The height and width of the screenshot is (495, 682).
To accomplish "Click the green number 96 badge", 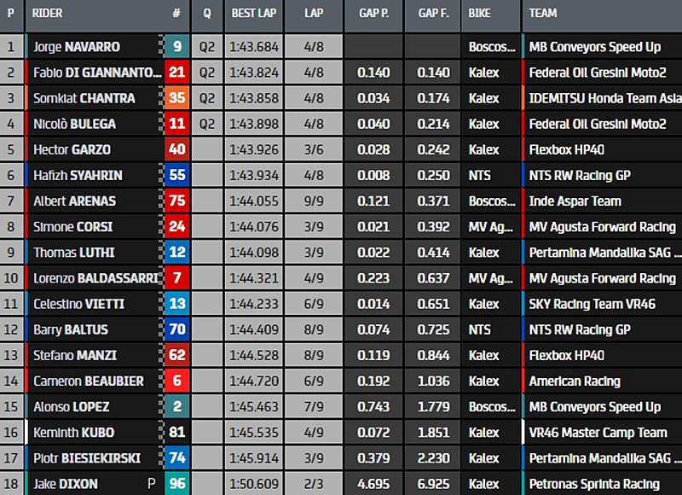I will point(177,484).
